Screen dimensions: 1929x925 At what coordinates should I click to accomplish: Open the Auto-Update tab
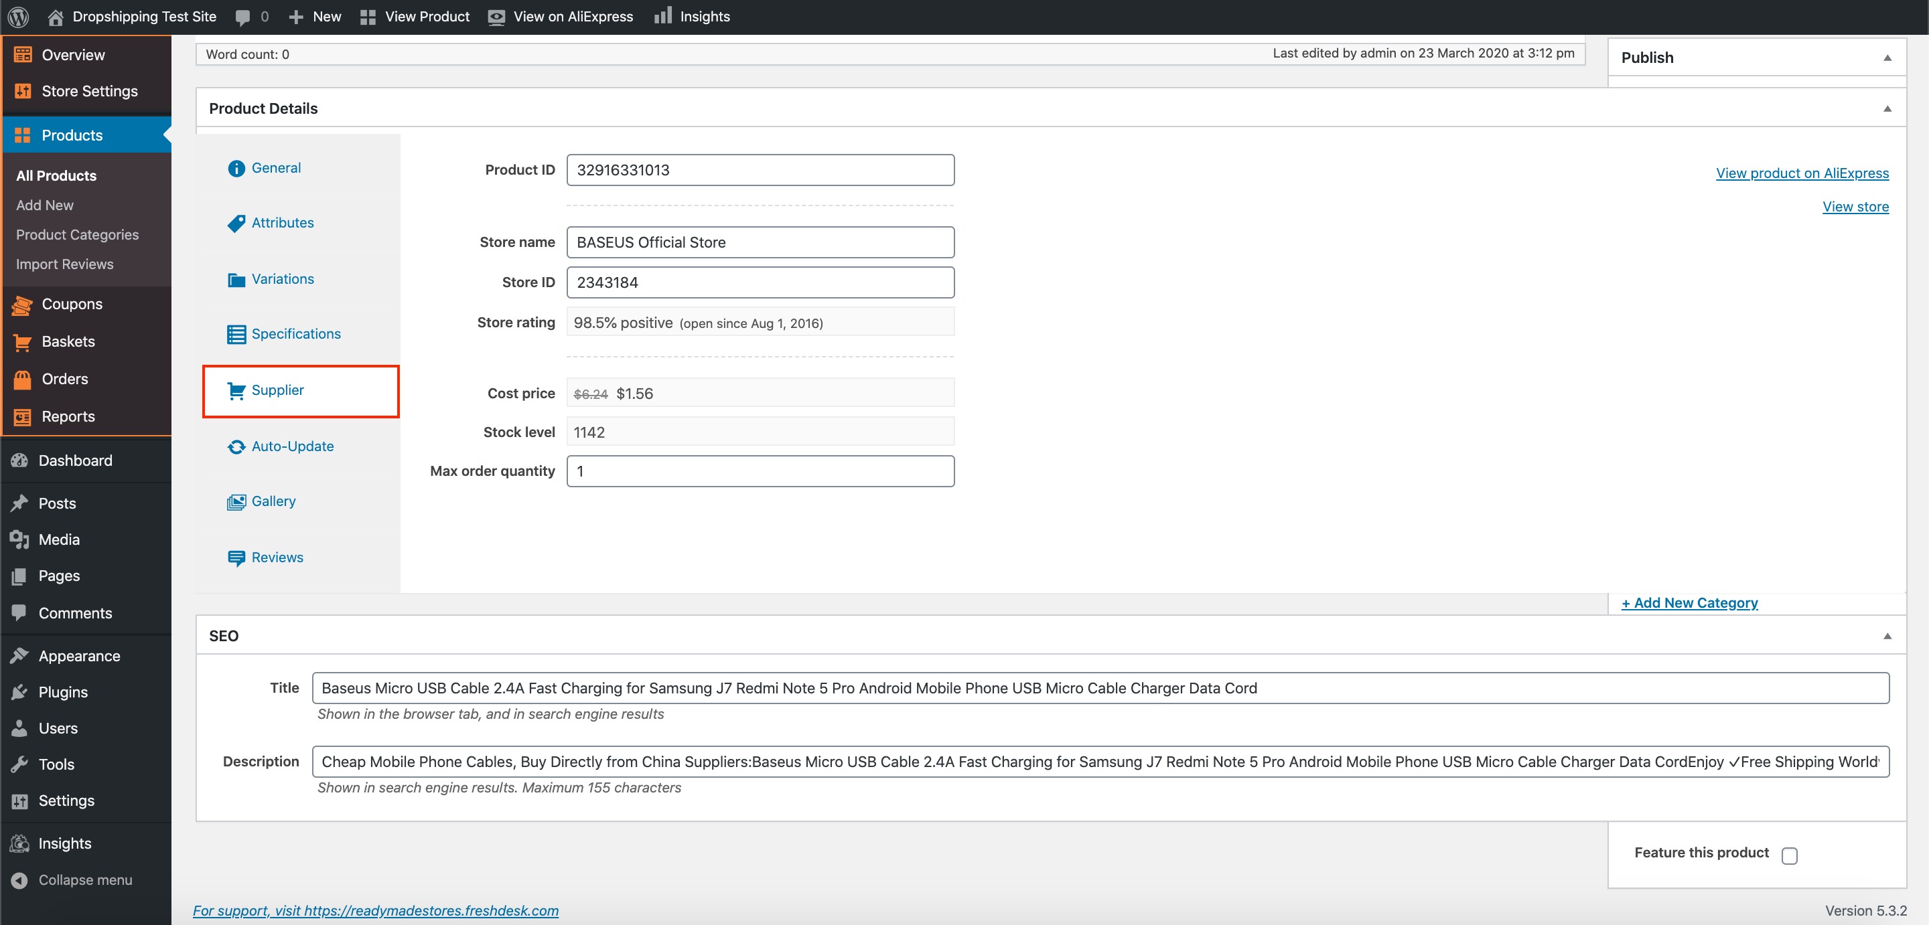pyautogui.click(x=291, y=447)
